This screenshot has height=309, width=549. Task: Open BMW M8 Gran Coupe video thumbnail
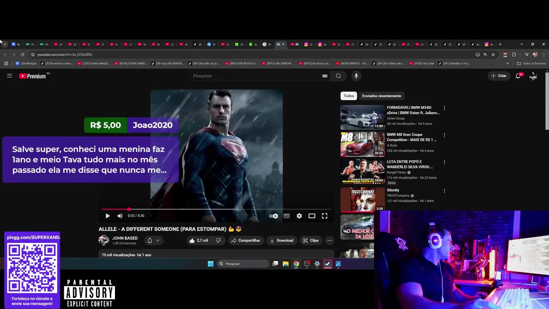pyautogui.click(x=363, y=144)
